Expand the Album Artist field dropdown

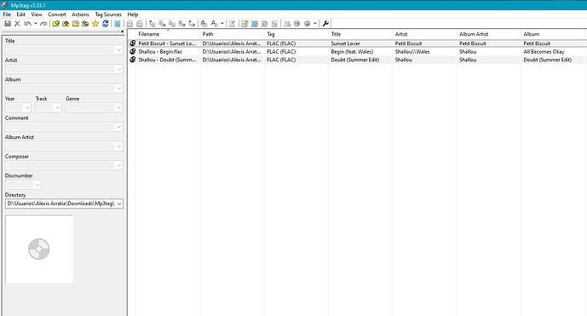pyautogui.click(x=119, y=147)
